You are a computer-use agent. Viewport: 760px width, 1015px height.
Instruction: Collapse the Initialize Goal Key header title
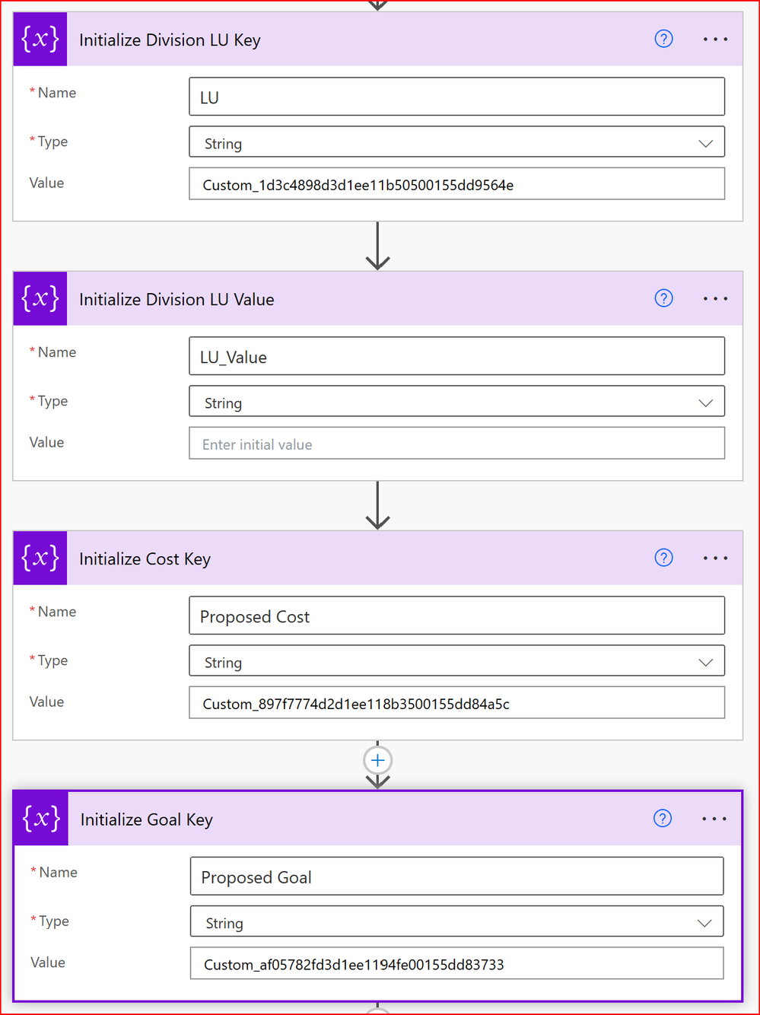pyautogui.click(x=147, y=819)
